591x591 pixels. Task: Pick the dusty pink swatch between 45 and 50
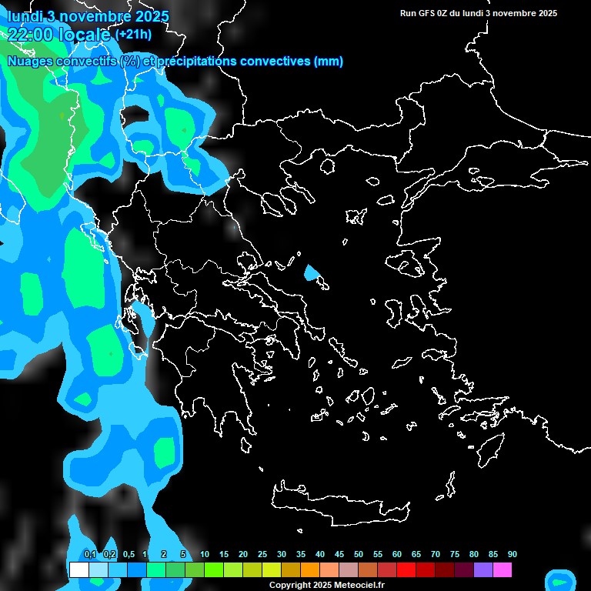[349, 569]
